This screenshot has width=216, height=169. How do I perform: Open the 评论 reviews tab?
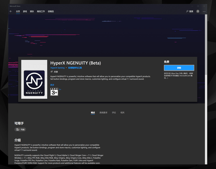[114, 113]
